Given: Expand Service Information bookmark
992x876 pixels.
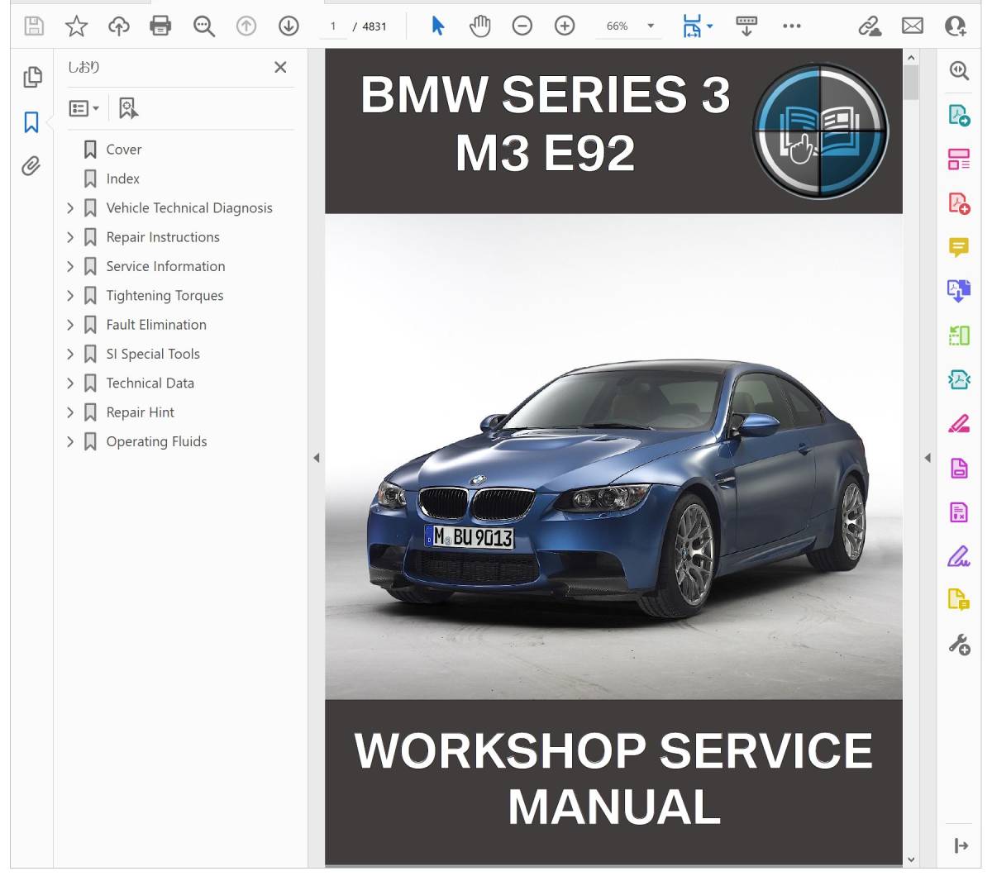Looking at the screenshot, I should [x=70, y=266].
